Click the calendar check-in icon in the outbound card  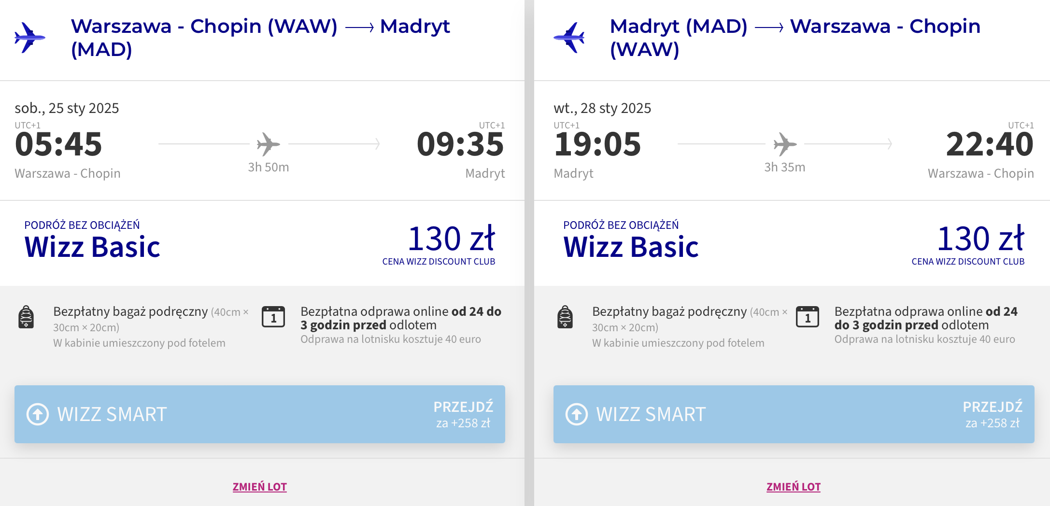pyautogui.click(x=273, y=317)
